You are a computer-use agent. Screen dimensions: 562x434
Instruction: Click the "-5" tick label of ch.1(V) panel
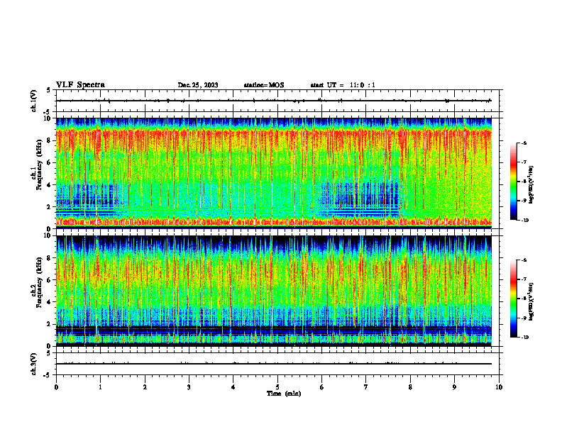[x=48, y=113]
